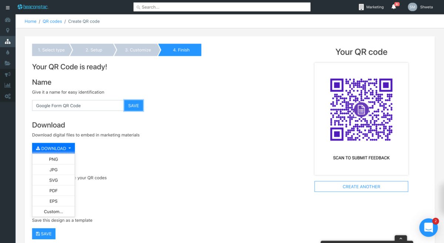Viewport: 444px width, 243px height.
Task: Click the CREATE ANOTHER button
Action: pos(361,186)
